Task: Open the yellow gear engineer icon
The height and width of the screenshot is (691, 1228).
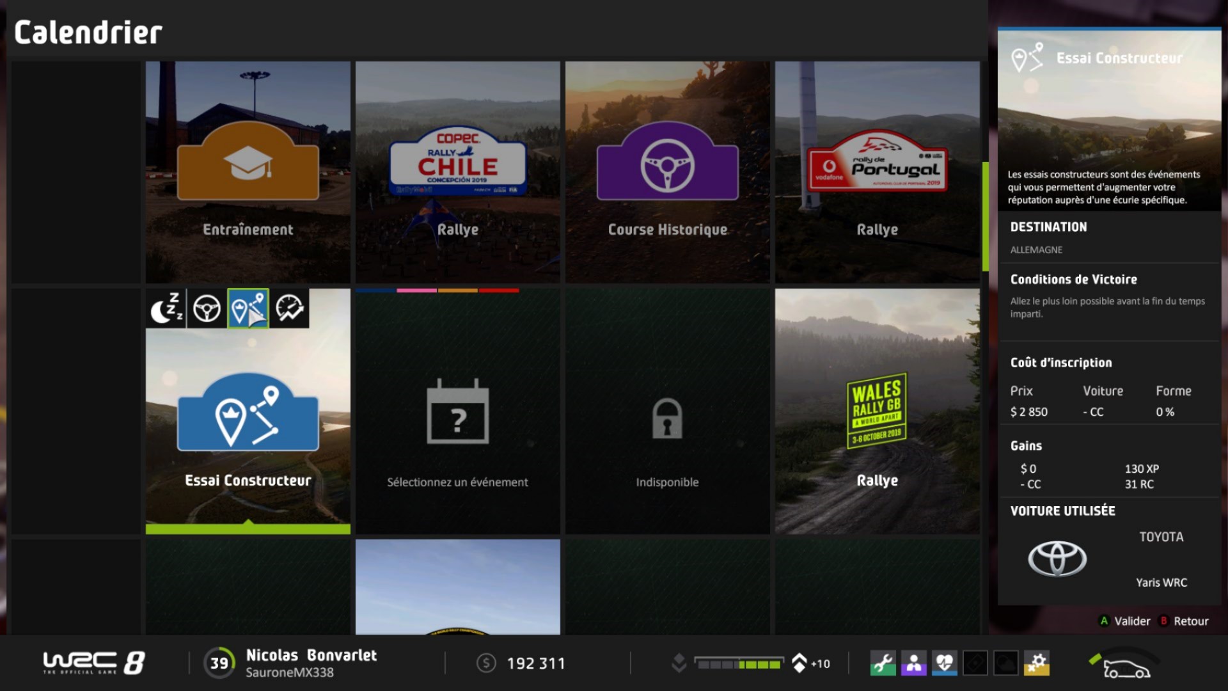Action: (1037, 663)
